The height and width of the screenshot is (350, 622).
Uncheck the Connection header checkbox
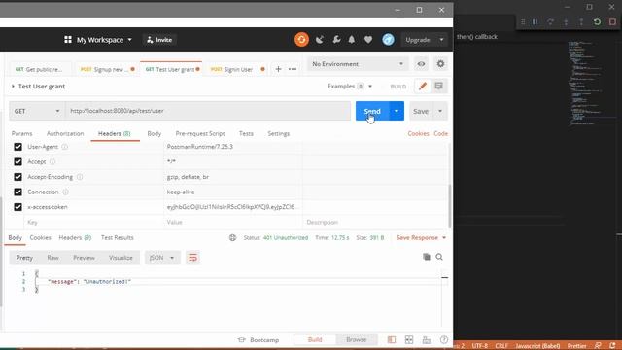point(17,192)
